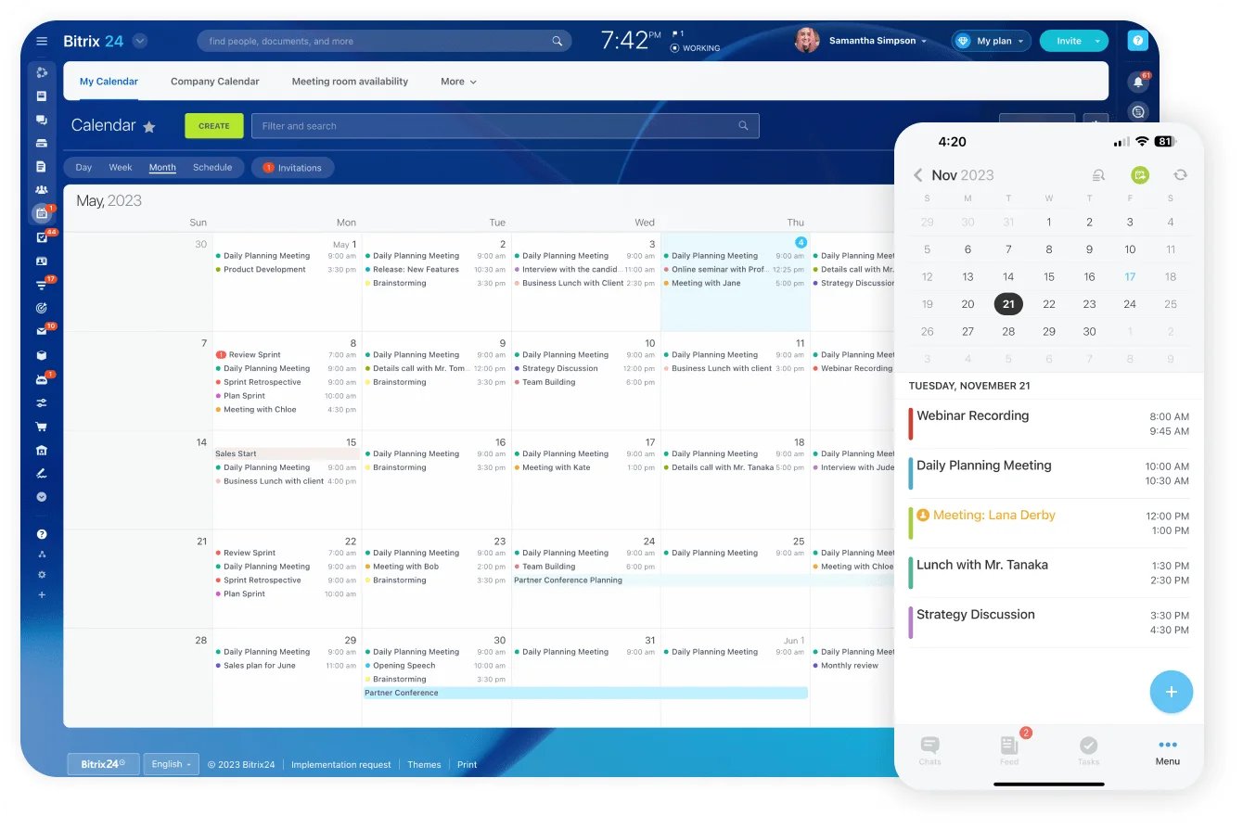
Task: Tap the blue plus button on mobile
Action: coord(1171,692)
